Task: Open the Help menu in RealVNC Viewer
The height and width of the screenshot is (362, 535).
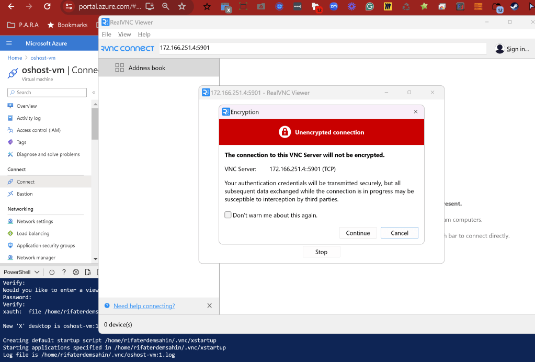Action: coord(144,34)
